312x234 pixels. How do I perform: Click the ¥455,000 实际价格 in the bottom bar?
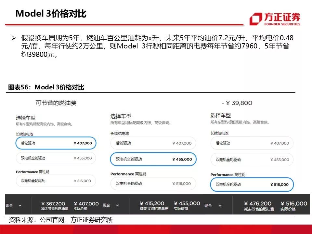pyautogui.click(x=187, y=206)
